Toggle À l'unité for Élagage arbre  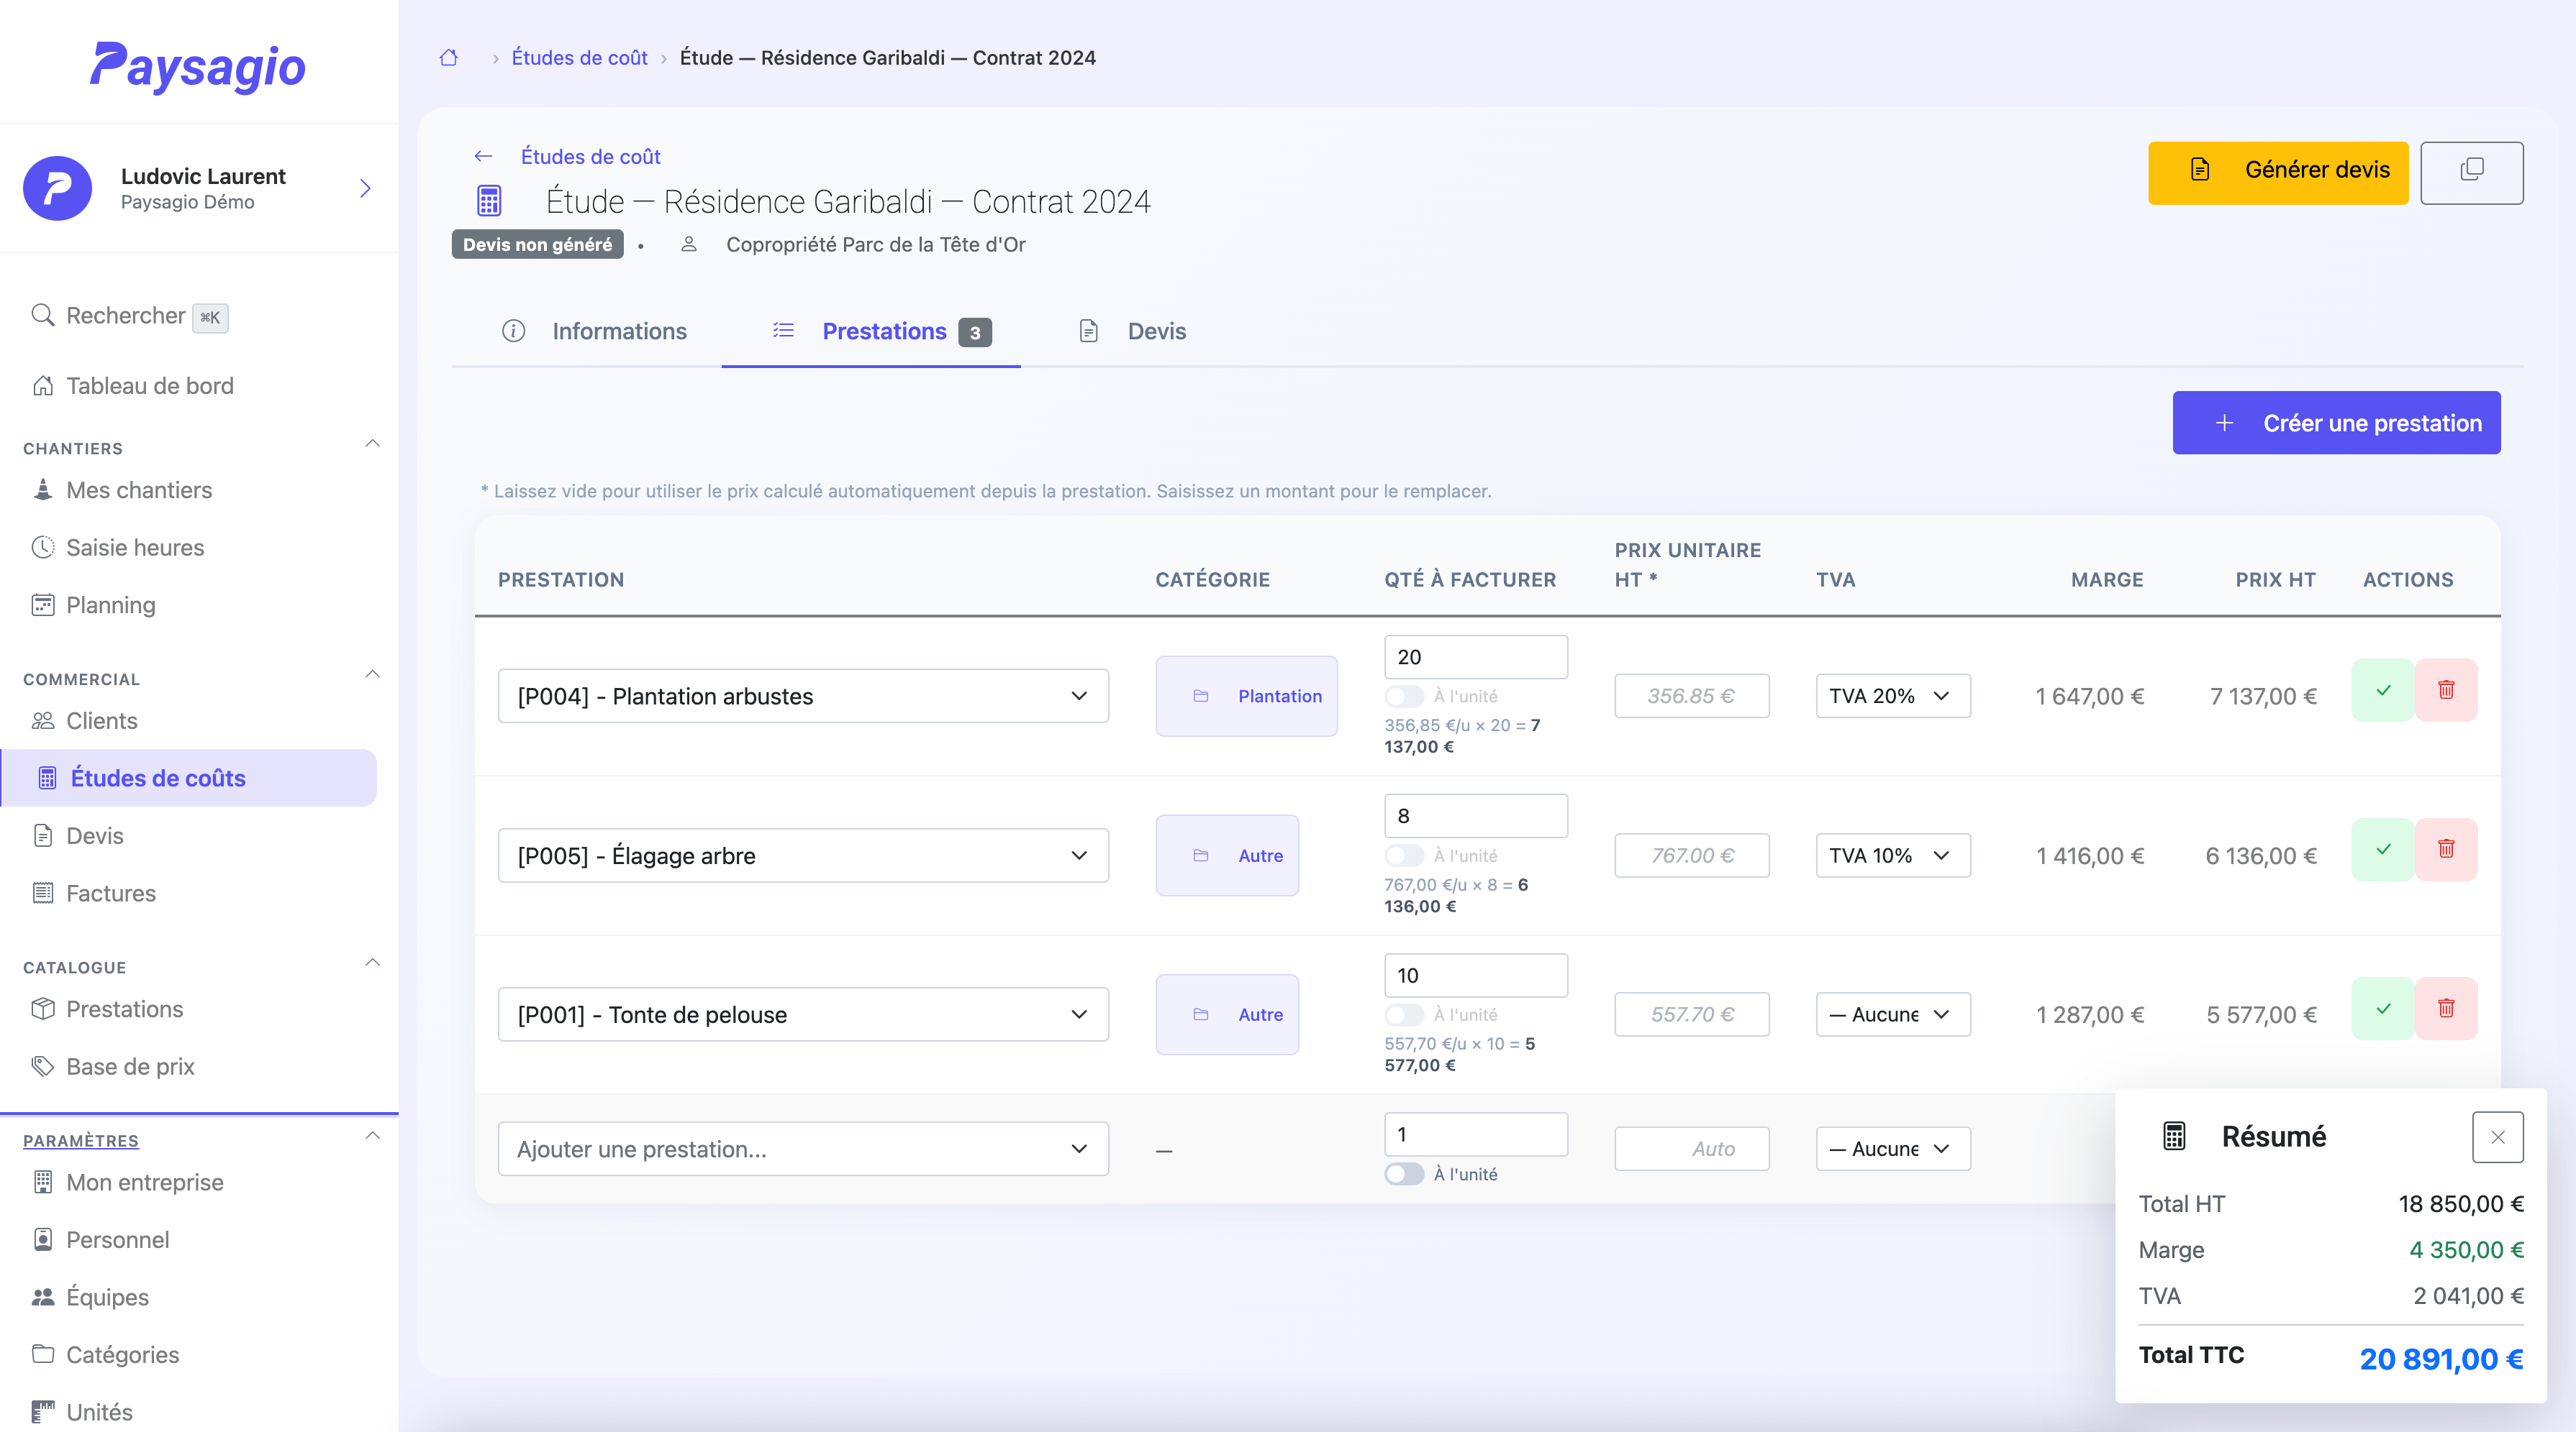click(1404, 855)
